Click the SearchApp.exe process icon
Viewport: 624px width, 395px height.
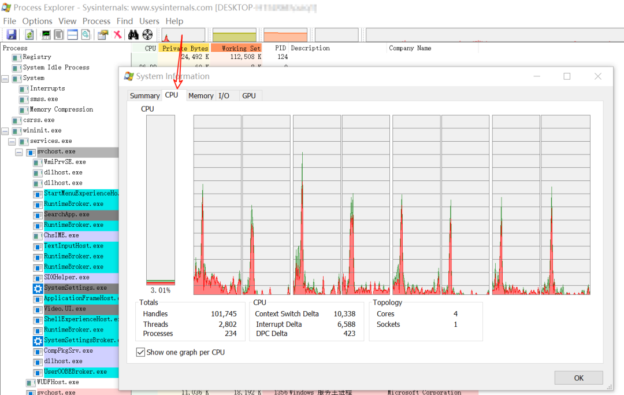(38, 215)
